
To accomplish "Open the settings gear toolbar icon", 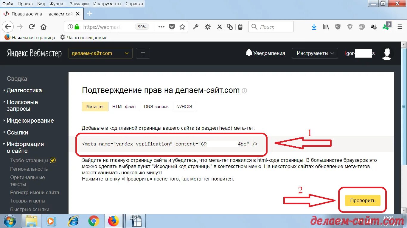I will [208, 27].
